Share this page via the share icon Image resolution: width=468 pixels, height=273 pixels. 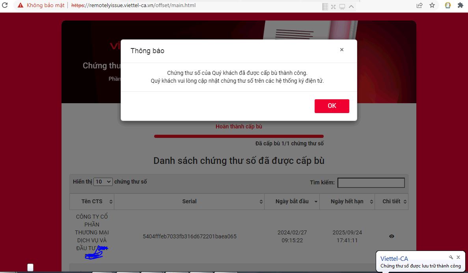tap(420, 6)
